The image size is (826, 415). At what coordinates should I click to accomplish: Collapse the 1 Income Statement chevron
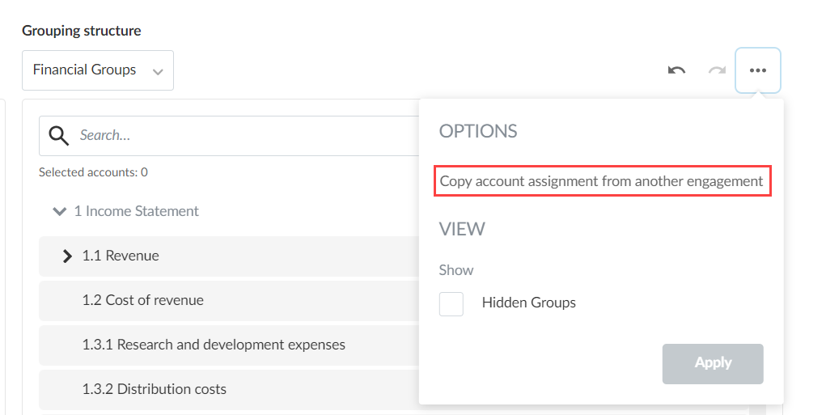(59, 211)
